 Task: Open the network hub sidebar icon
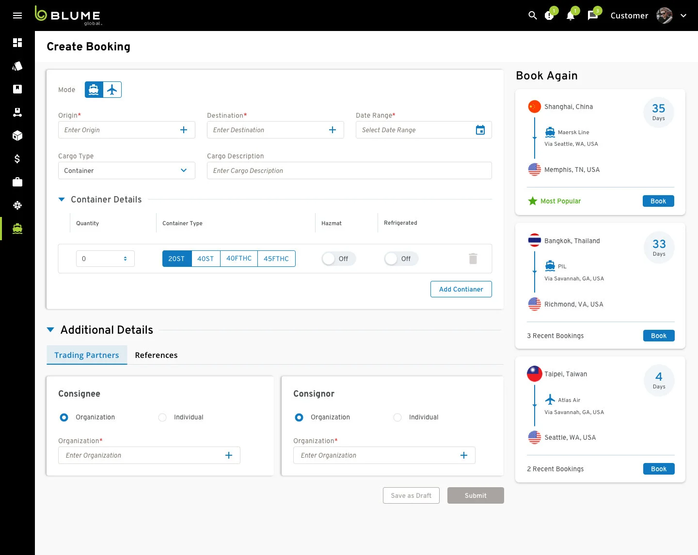click(x=17, y=205)
